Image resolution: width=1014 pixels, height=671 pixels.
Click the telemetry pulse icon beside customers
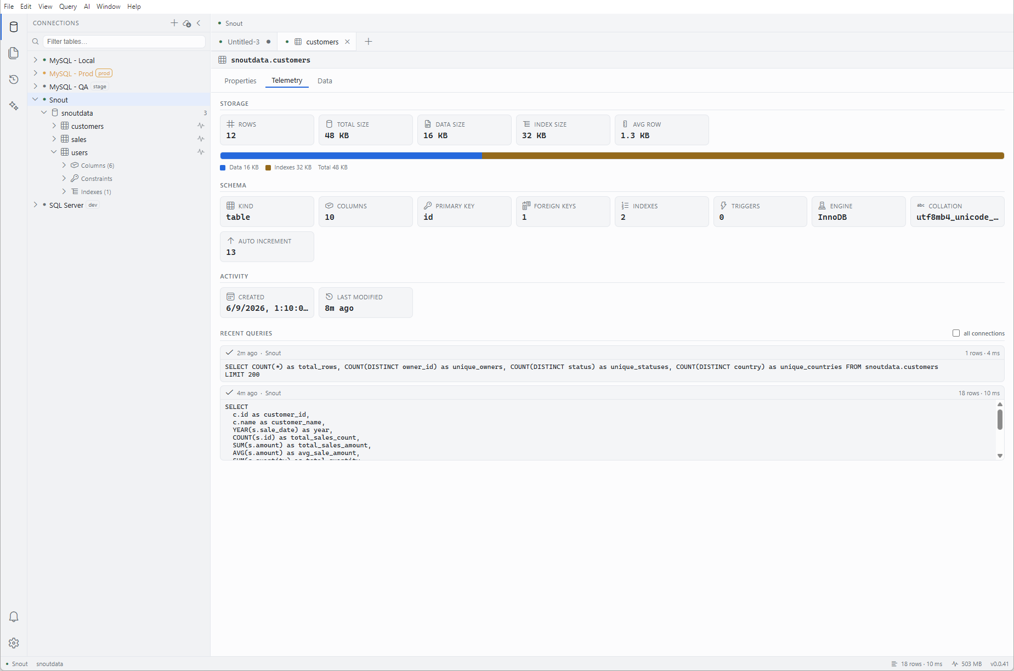201,126
